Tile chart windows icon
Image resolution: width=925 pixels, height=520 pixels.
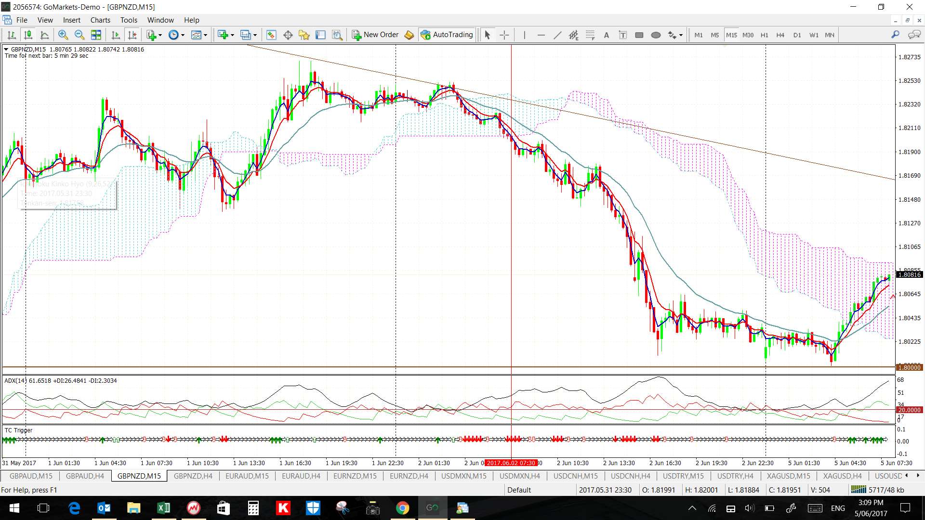96,35
